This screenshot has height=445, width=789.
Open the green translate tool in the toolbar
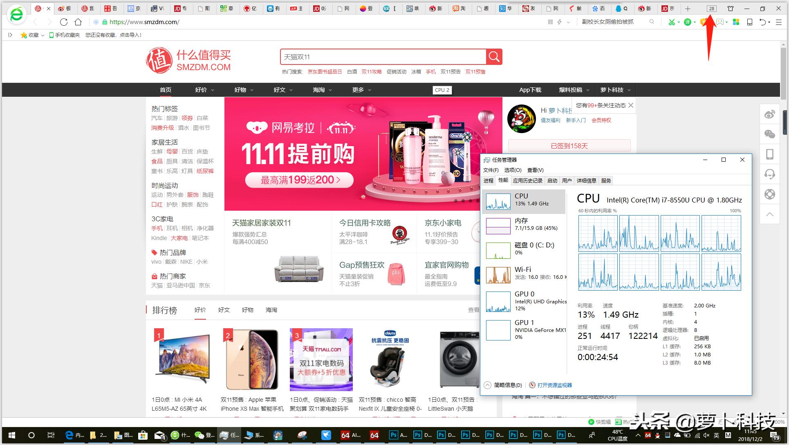pyautogui.click(x=687, y=22)
